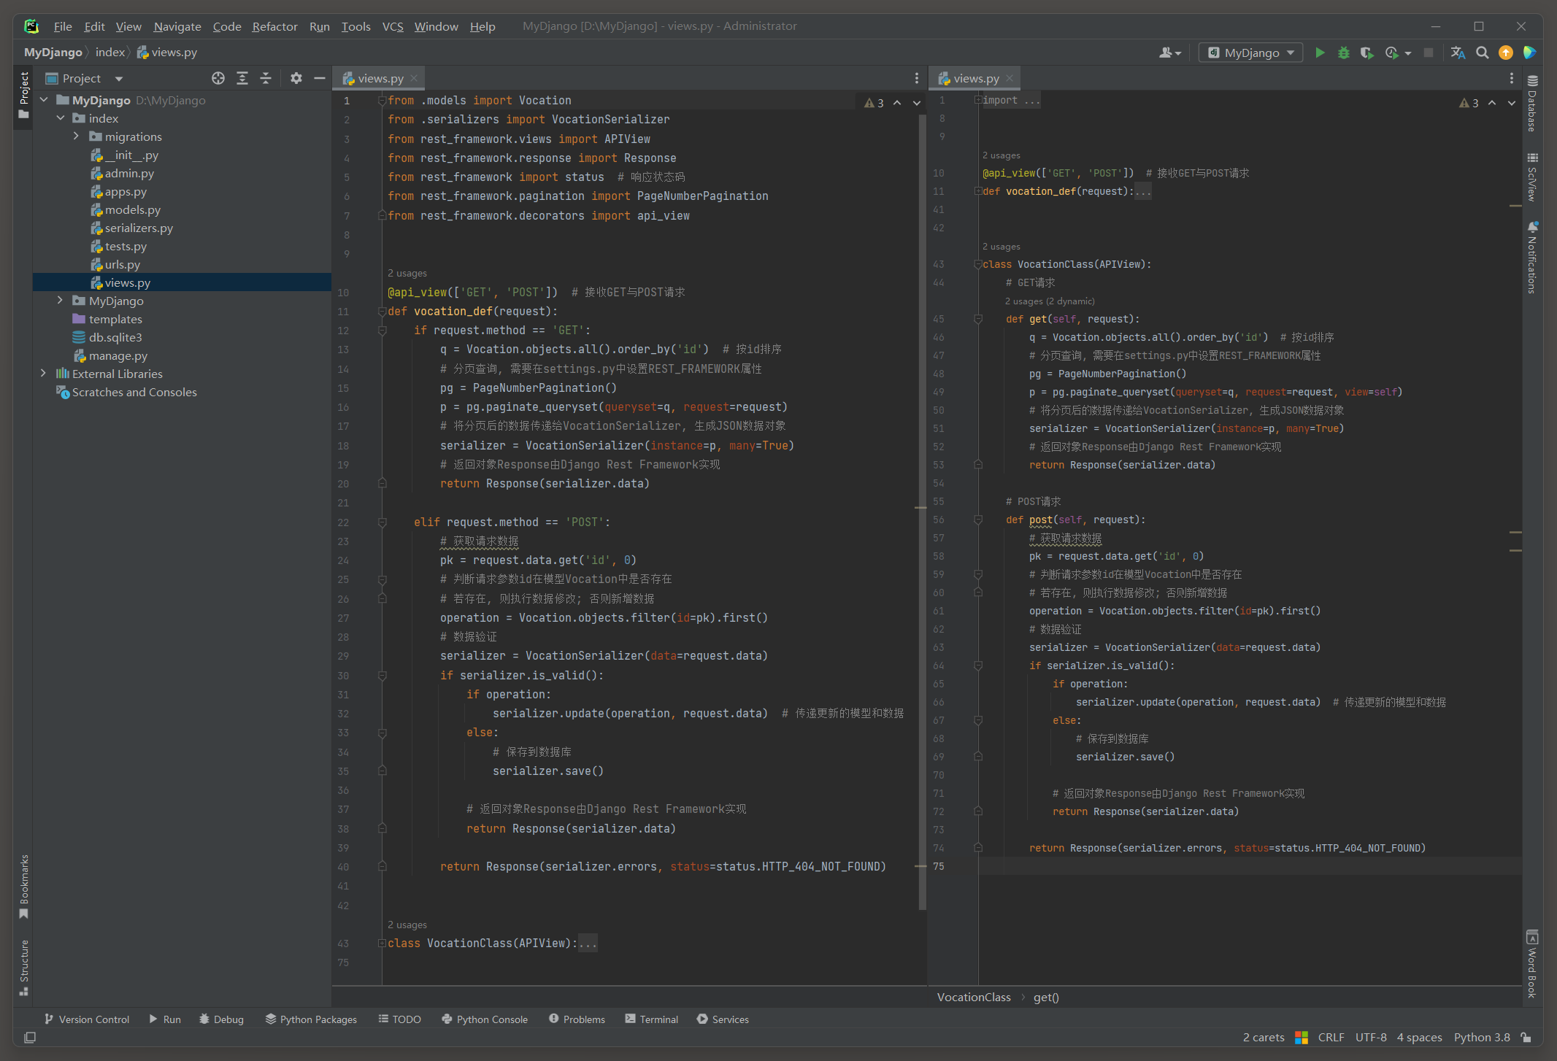Click the green Run button
Viewport: 1557px width, 1061px height.
point(1320,53)
